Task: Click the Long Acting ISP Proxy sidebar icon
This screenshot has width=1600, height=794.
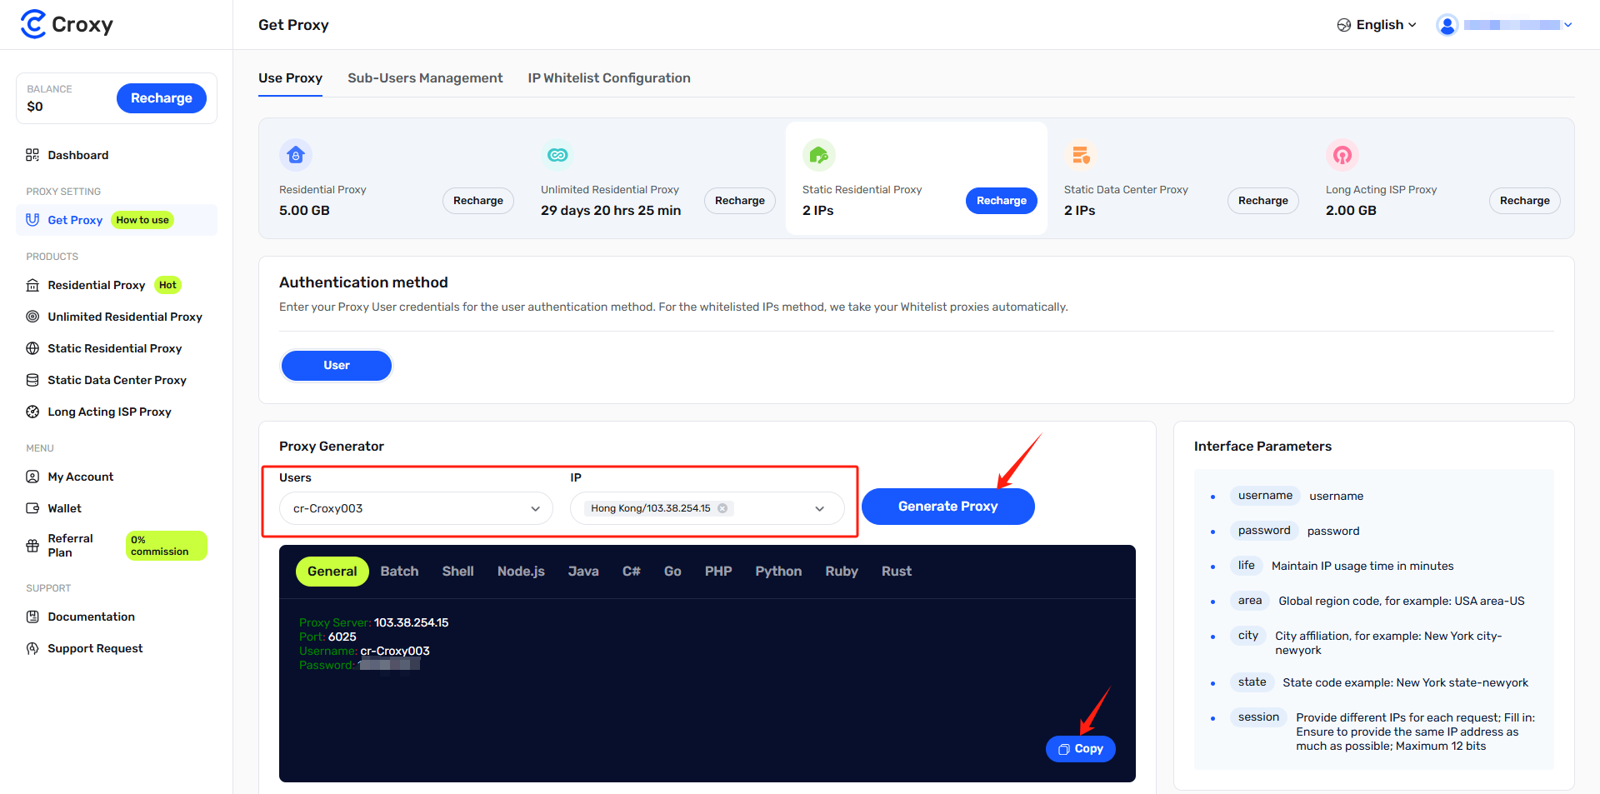Action: pos(32,412)
